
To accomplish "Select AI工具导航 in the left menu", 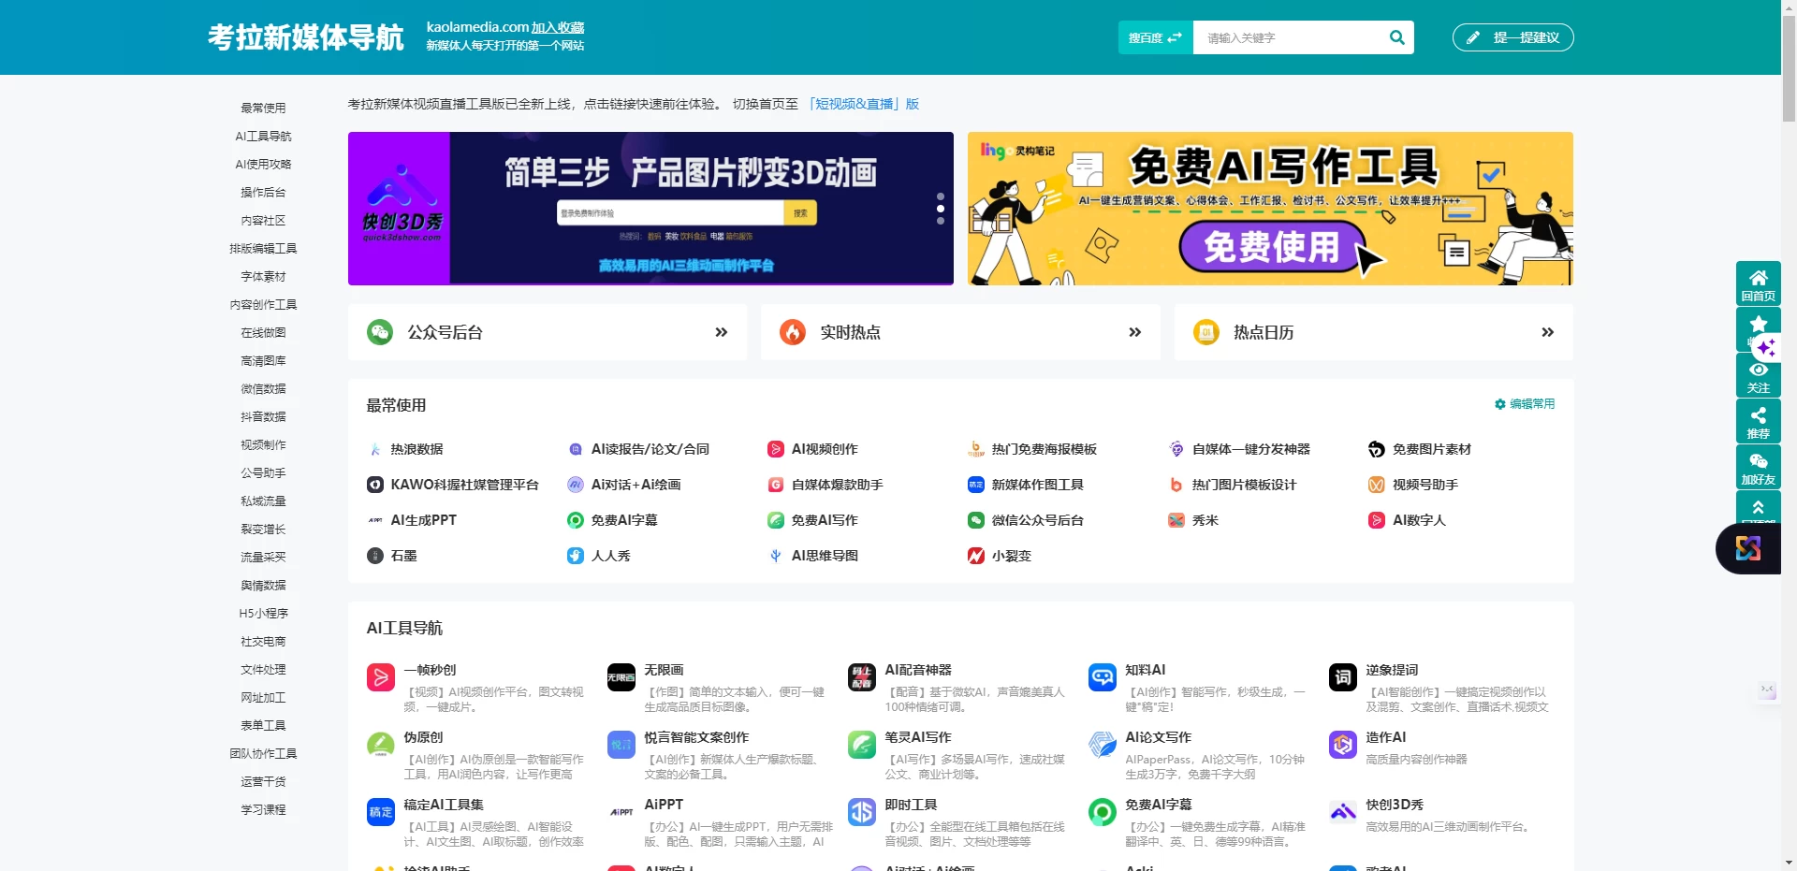I will tap(263, 136).
